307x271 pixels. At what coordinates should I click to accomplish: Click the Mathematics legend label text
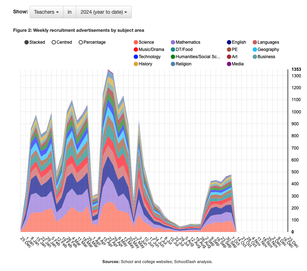[x=188, y=42]
